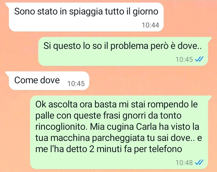Click the 10:48 timestamp
The width and height of the screenshot is (217, 172).
184,162
